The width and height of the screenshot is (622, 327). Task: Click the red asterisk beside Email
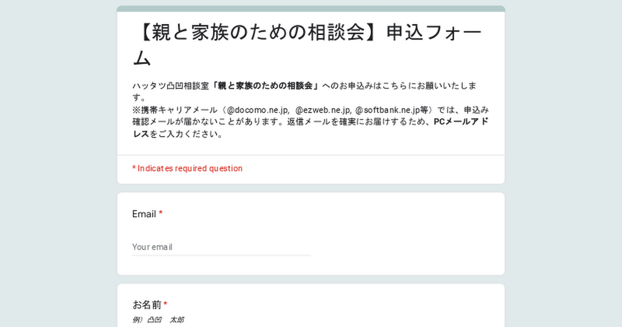click(161, 213)
